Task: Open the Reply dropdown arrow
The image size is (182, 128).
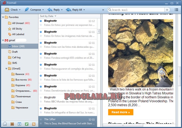Action: [62, 10]
